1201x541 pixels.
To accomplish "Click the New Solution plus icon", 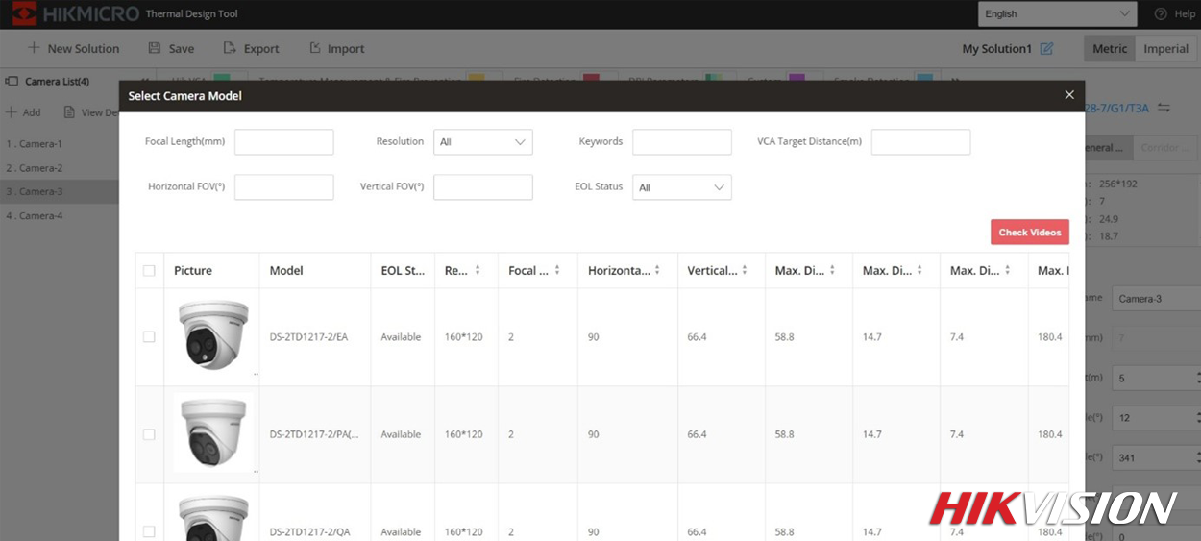I will (x=35, y=48).
